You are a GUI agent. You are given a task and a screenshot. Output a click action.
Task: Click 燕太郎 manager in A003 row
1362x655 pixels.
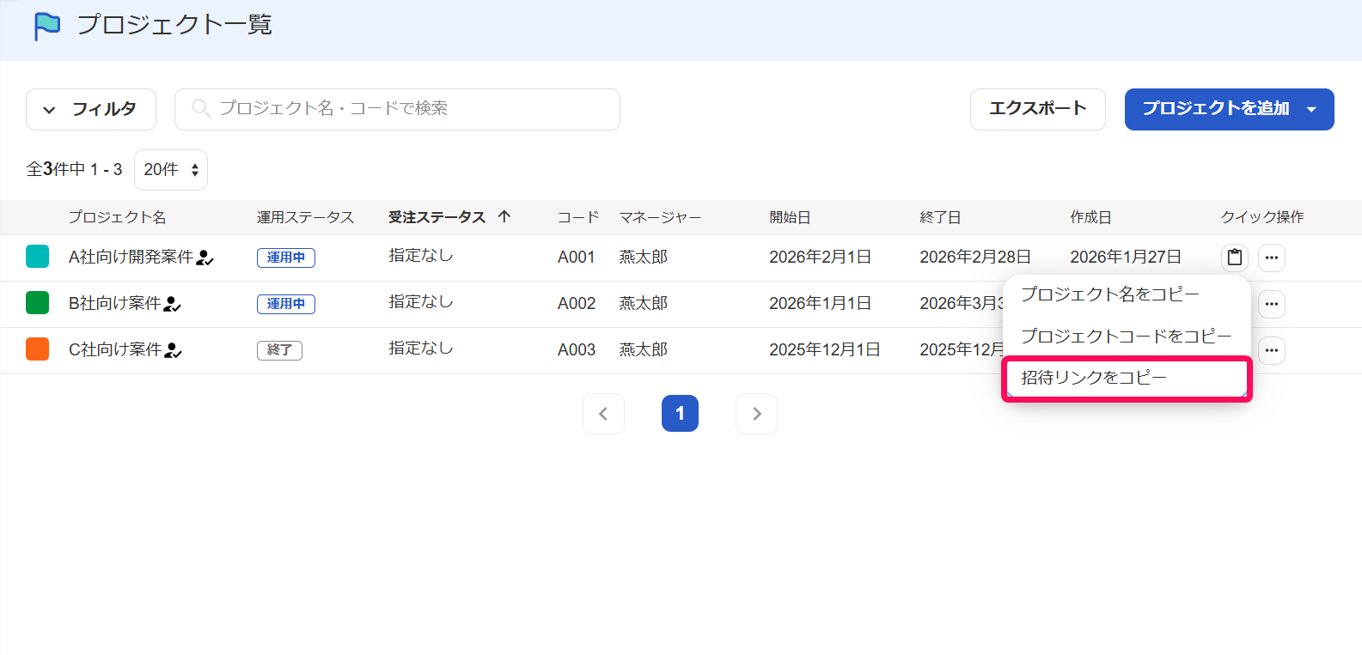coord(644,350)
